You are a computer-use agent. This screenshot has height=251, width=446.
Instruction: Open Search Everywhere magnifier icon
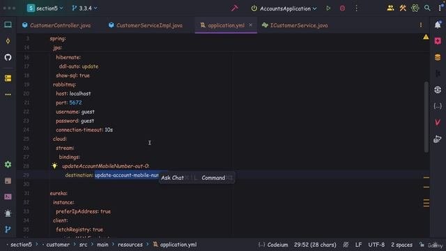(427, 8)
